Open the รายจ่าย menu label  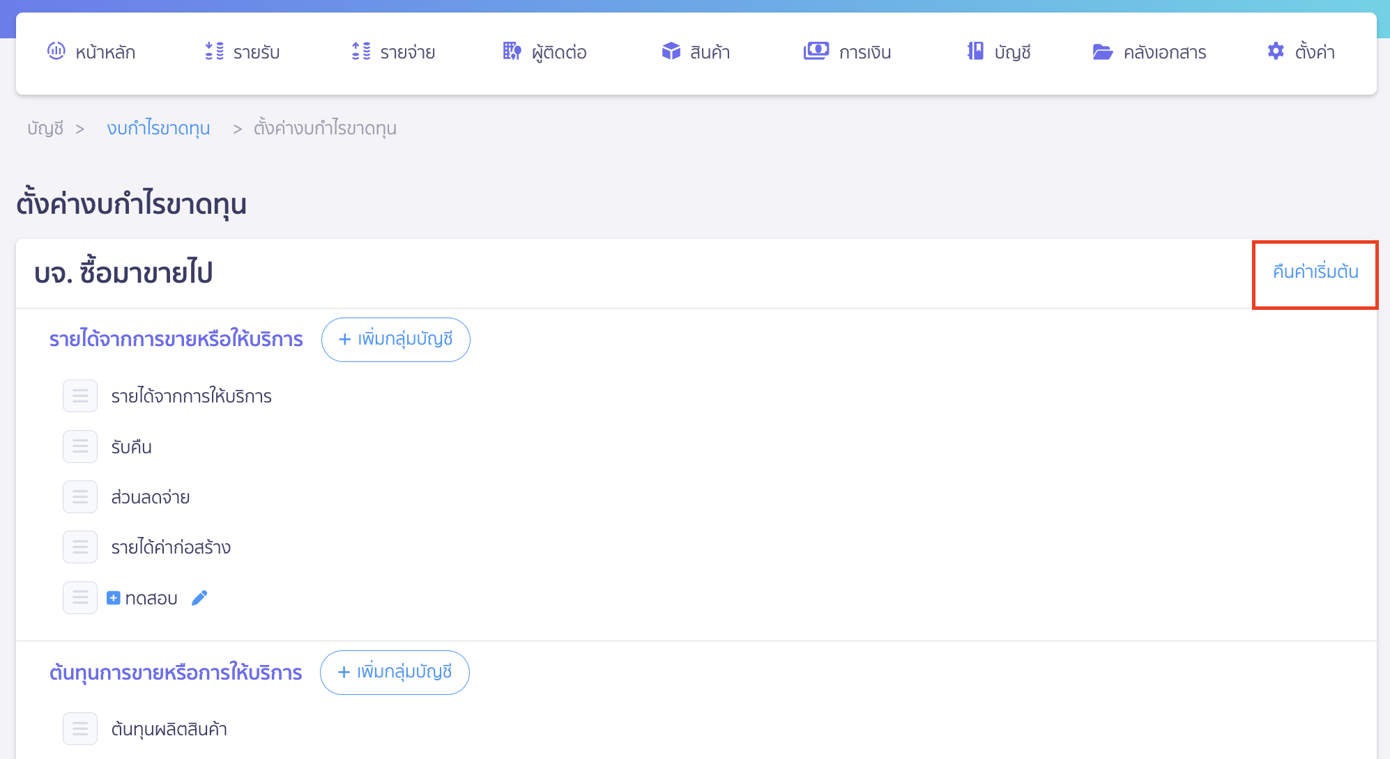pyautogui.click(x=408, y=52)
